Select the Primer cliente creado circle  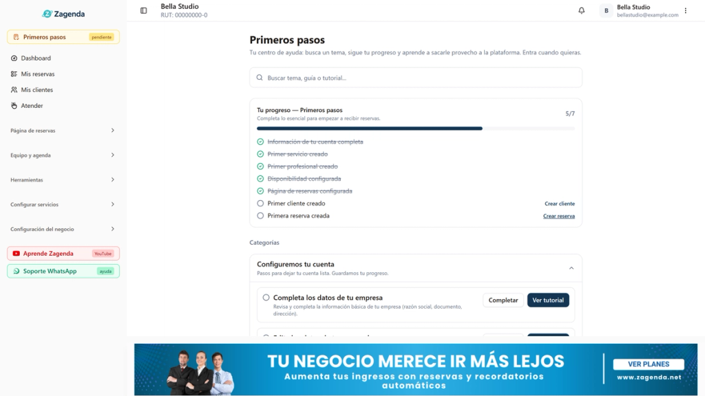(x=260, y=203)
